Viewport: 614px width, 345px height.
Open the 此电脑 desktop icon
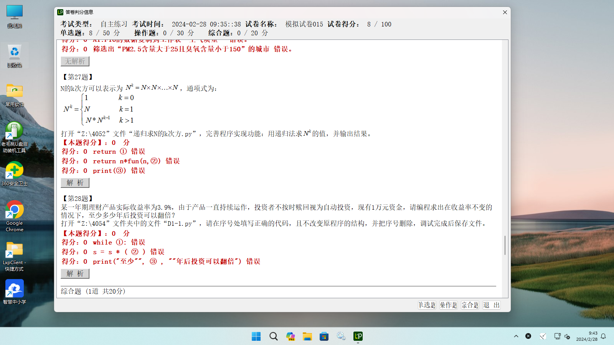(x=15, y=16)
